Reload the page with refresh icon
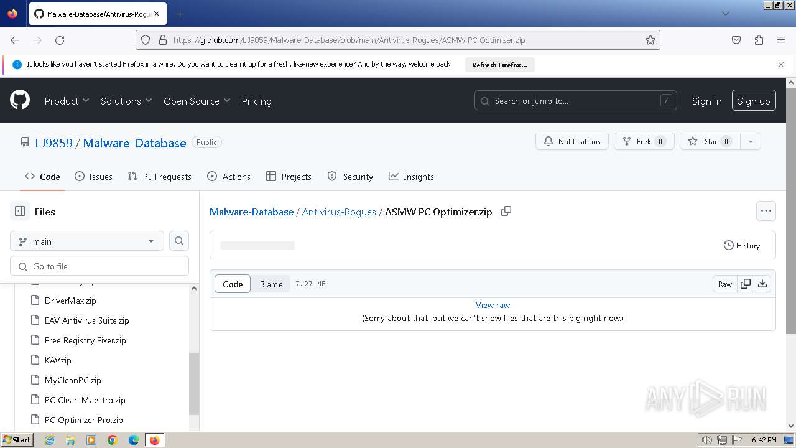796x448 pixels. [60, 40]
